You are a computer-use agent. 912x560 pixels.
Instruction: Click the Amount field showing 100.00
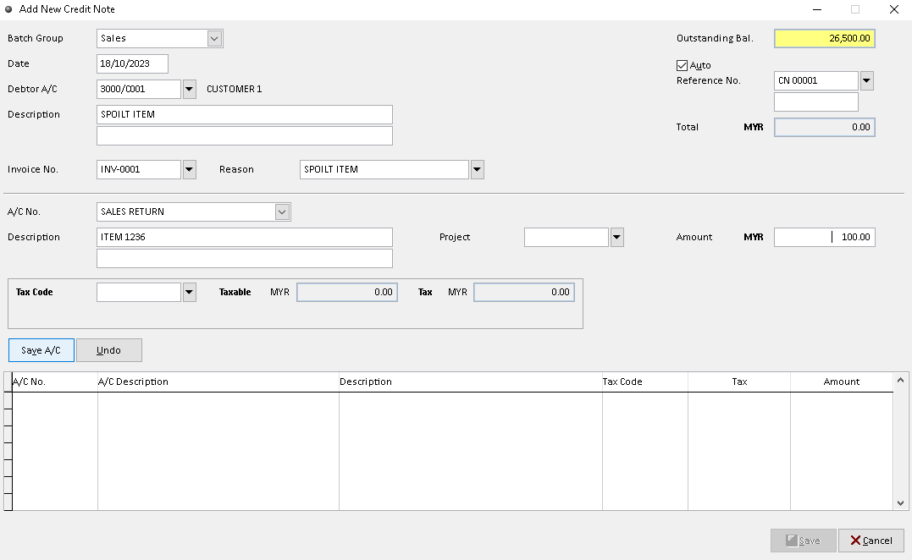click(x=824, y=237)
